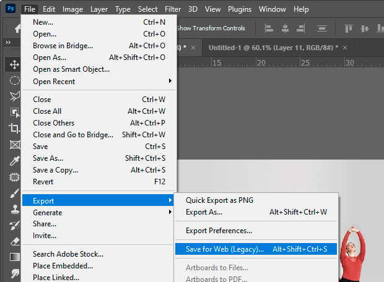Close the Untitled-1 document tab

click(x=345, y=48)
